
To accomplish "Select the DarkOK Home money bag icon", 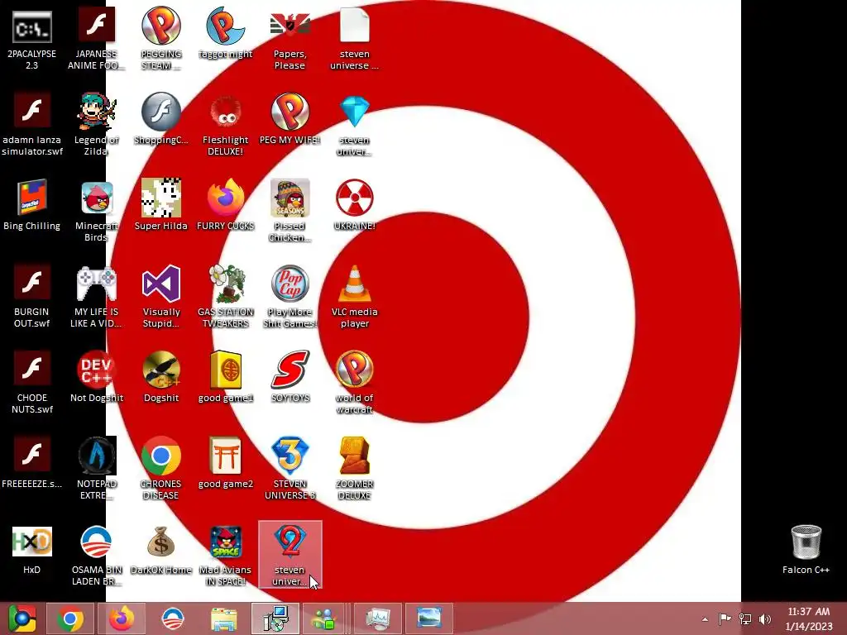I will (161, 549).
